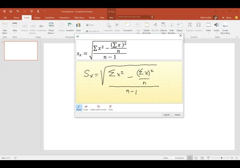
Task: Open the Review tab
Action: pyautogui.click(x=92, y=18)
